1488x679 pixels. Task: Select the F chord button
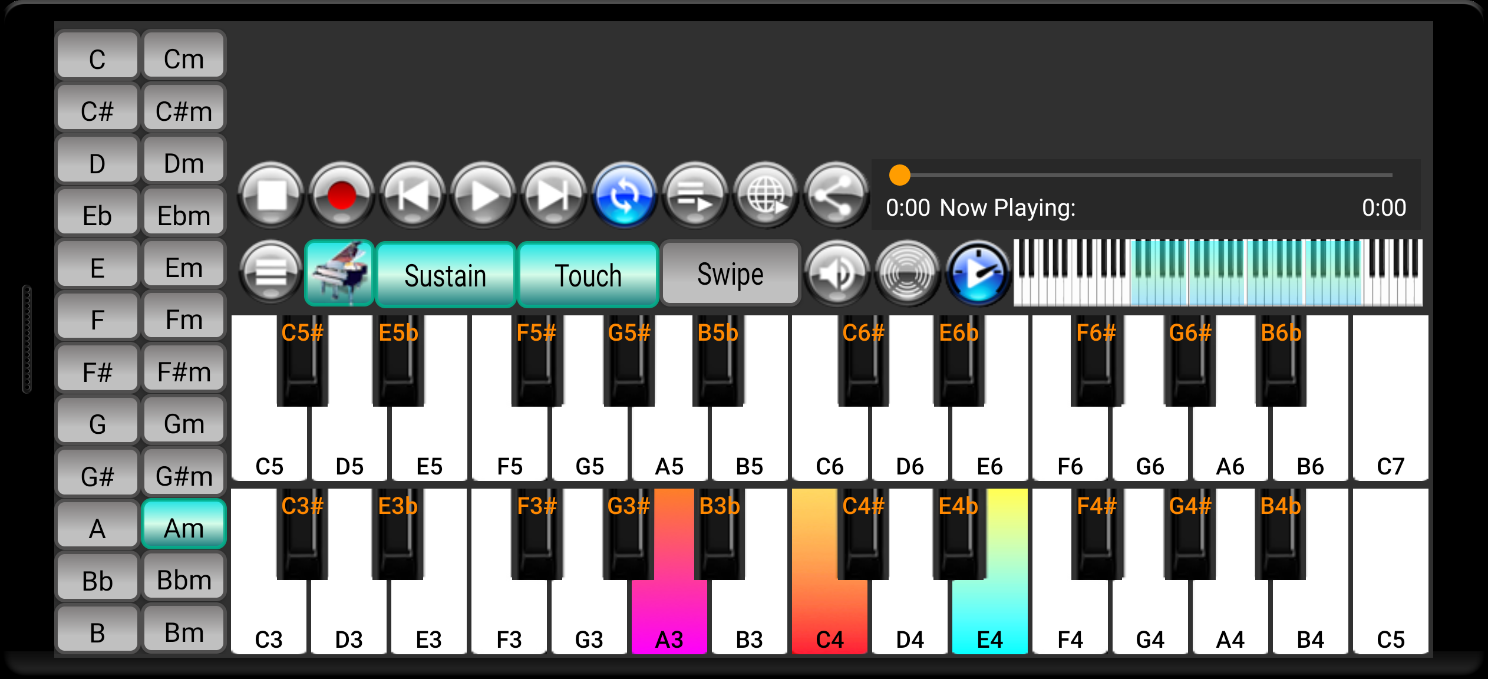click(97, 317)
